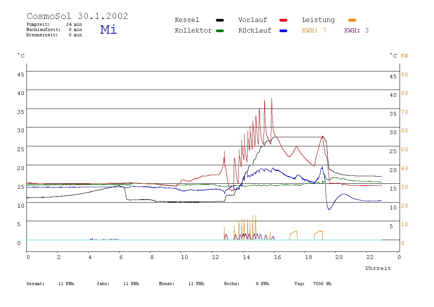Click the 24 min Pumpzeit value

click(74, 24)
